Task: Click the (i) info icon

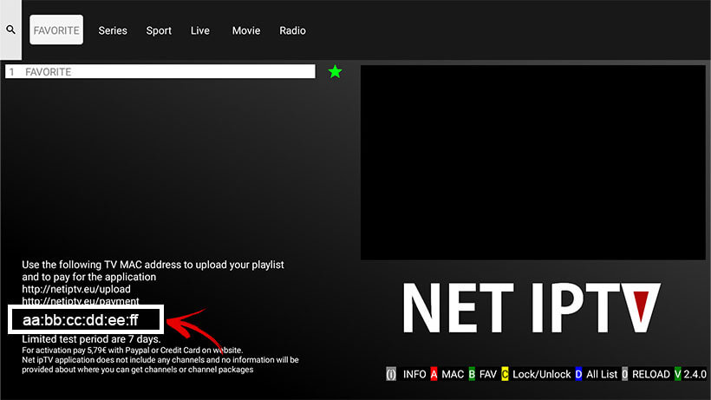Action: pos(391,374)
